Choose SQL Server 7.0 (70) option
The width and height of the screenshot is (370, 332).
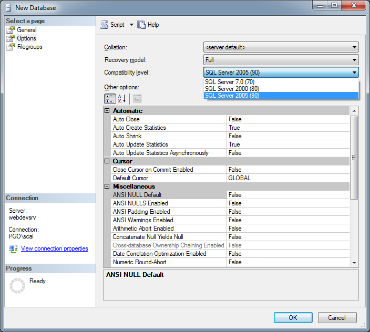281,82
